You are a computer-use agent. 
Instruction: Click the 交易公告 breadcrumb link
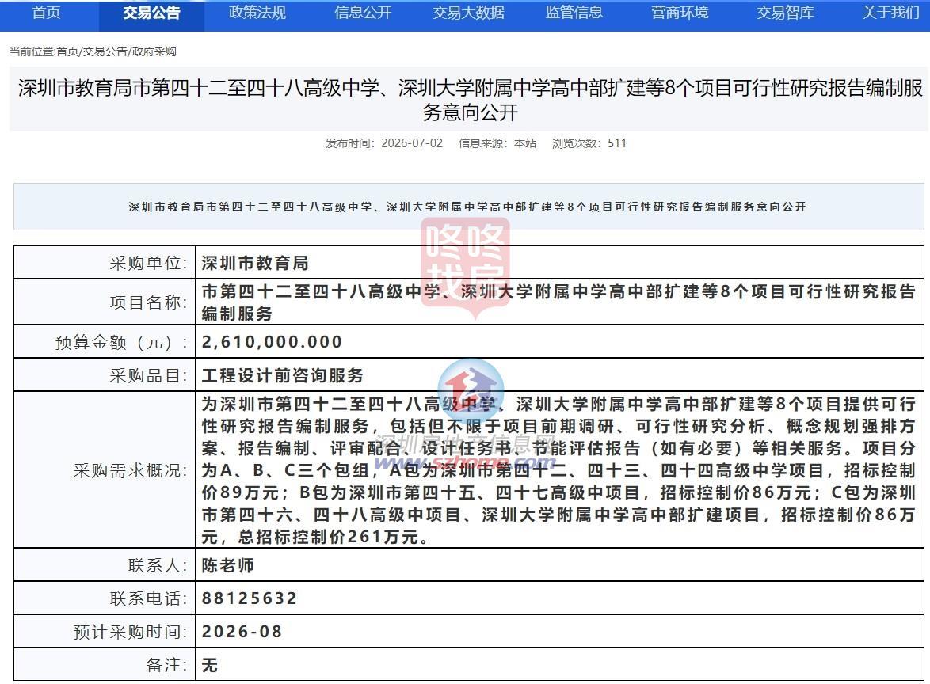coord(105,51)
